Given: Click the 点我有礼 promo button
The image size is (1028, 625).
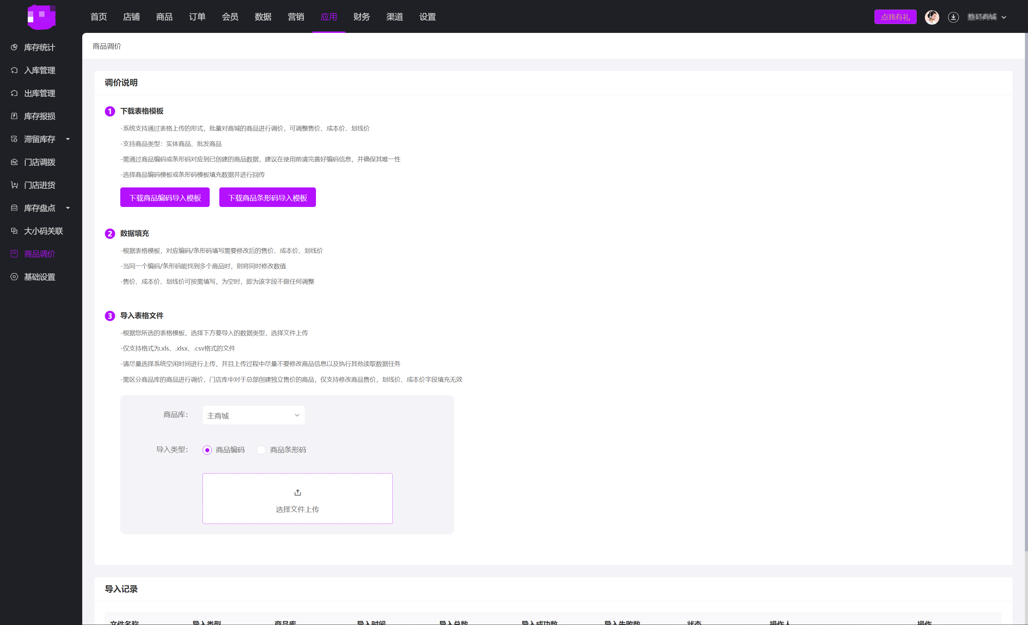Looking at the screenshot, I should click(x=895, y=17).
